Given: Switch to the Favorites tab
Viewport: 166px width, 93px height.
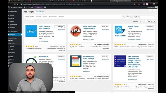Looking at the screenshot, I should [x=62, y=17].
